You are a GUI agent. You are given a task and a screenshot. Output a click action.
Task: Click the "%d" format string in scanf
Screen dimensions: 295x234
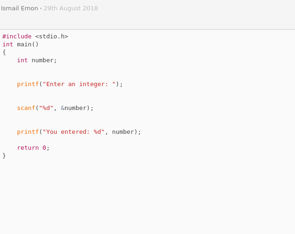coord(46,108)
